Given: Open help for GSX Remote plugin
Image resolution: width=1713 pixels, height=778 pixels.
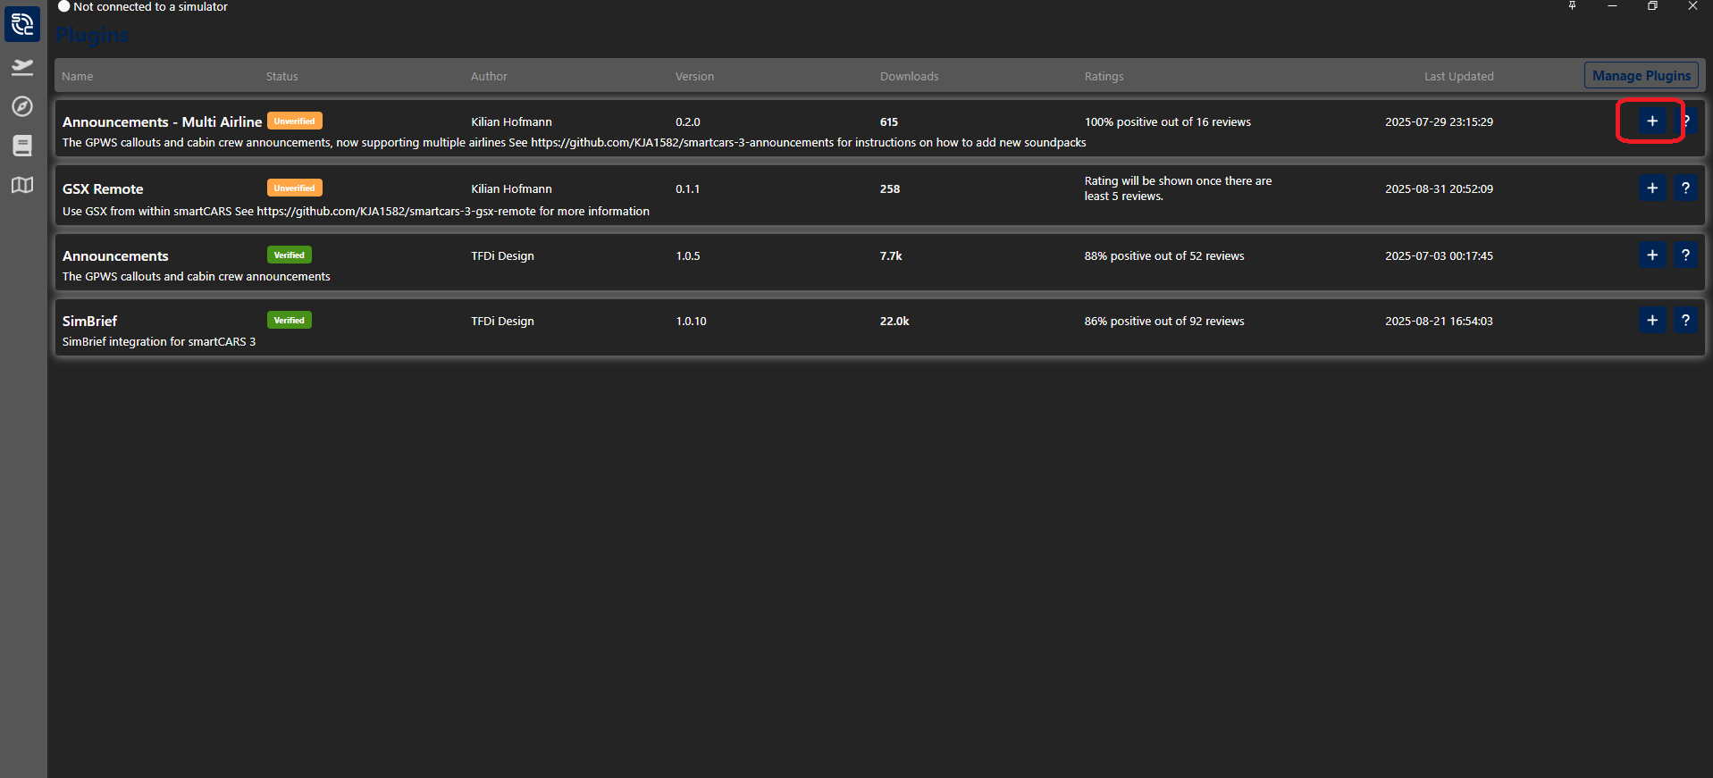Looking at the screenshot, I should (x=1686, y=188).
